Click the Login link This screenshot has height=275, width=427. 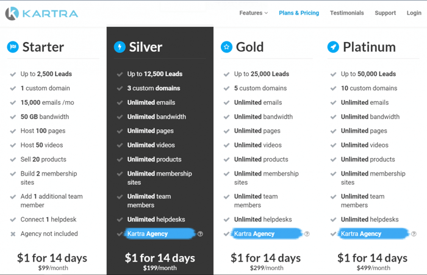click(x=414, y=13)
